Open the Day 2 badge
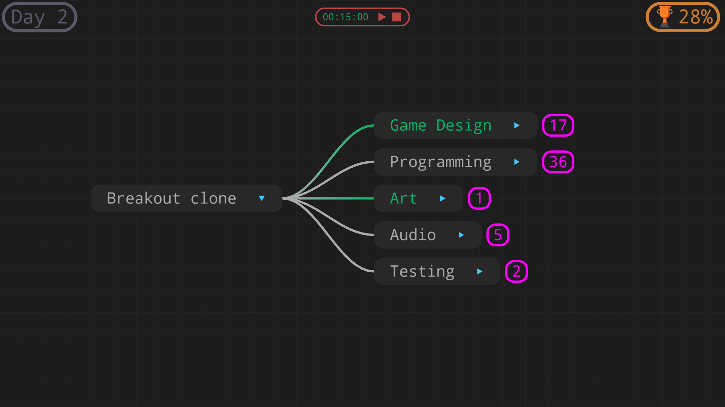This screenshot has width=725, height=407. coord(39,17)
